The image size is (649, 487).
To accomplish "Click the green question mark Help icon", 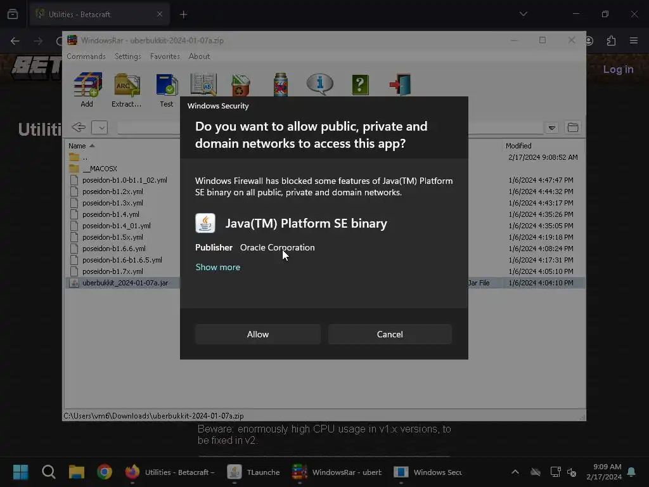I will pos(361,84).
